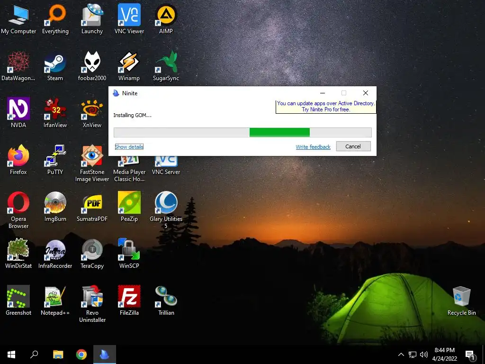Screen dimensions: 485x364
Task: Show hidden system tray icons
Action: tap(401, 355)
